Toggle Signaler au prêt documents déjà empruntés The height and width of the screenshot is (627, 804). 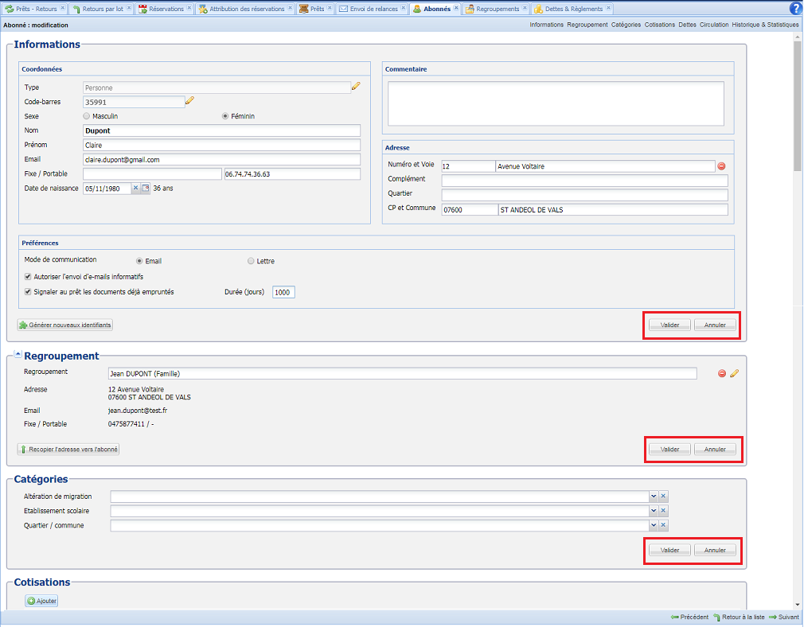point(29,292)
